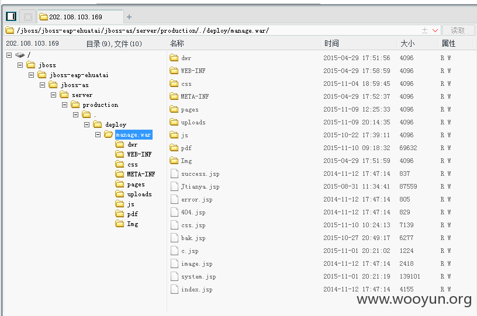The width and height of the screenshot is (477, 316).
Task: Select the production folder in tree
Action: (101, 105)
